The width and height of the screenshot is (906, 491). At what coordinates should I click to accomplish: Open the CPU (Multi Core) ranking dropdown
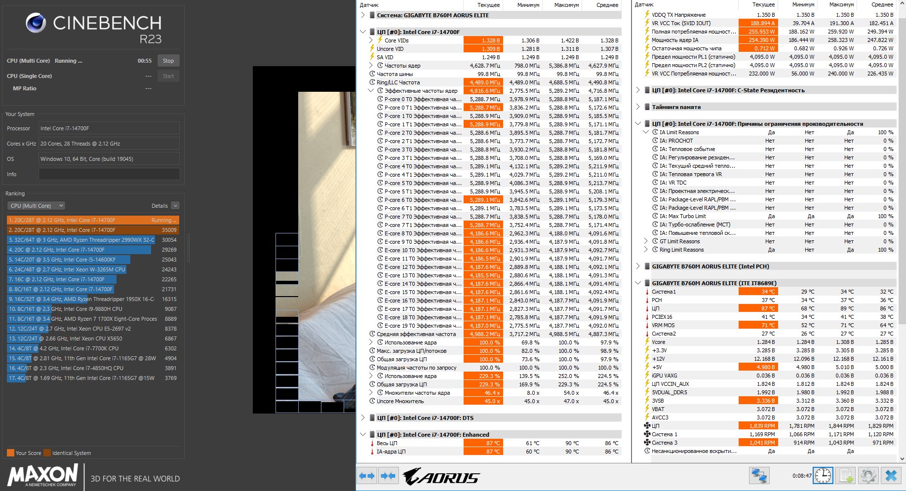36,206
